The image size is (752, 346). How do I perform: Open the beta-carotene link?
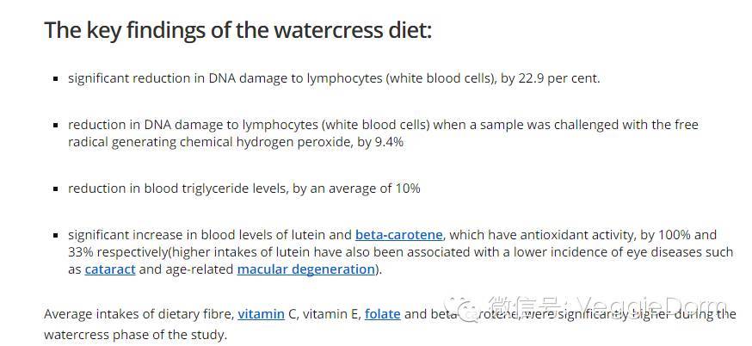click(x=398, y=235)
